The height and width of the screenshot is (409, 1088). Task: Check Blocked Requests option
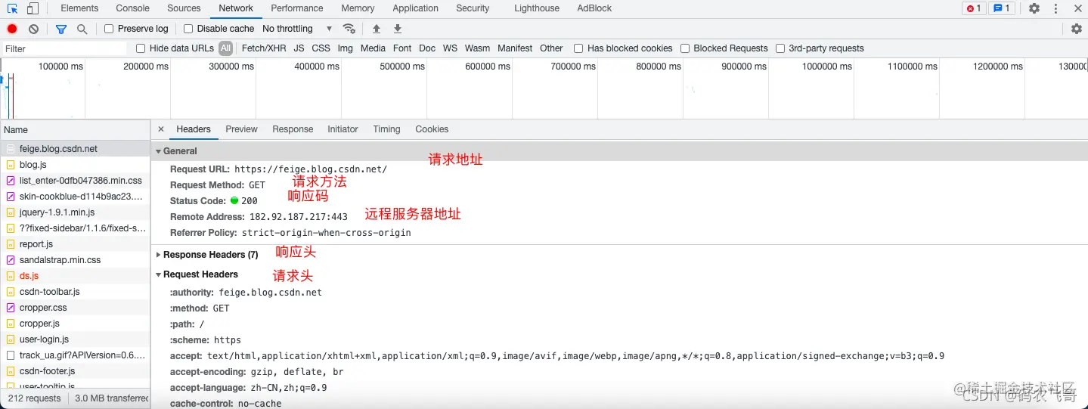[x=685, y=48]
